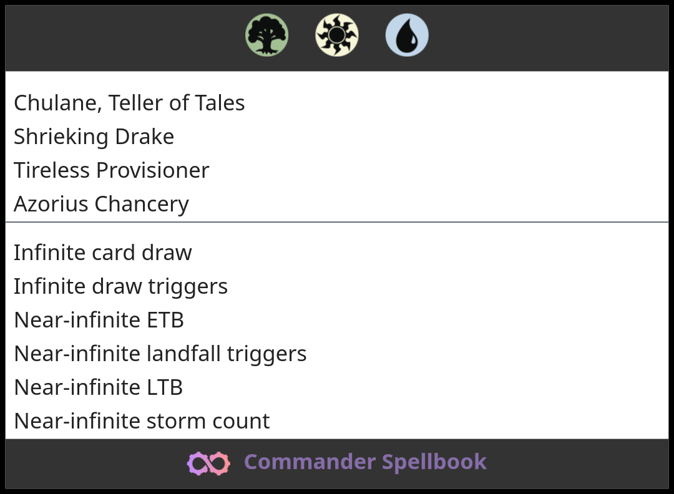The width and height of the screenshot is (674, 494).
Task: Choose the Azorius Chancery card entry
Action: click(x=101, y=204)
